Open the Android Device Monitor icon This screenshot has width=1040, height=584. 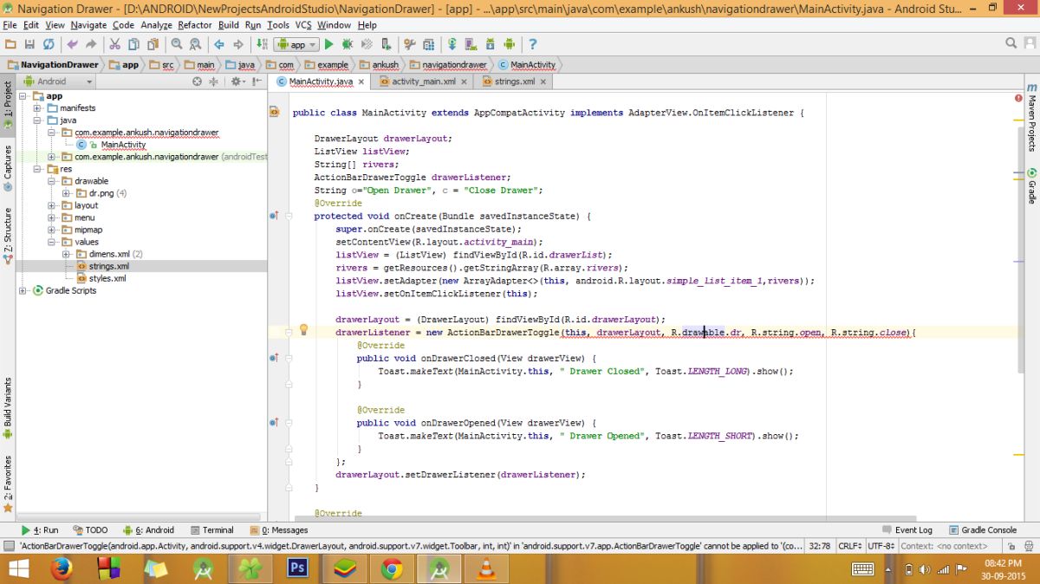509,44
